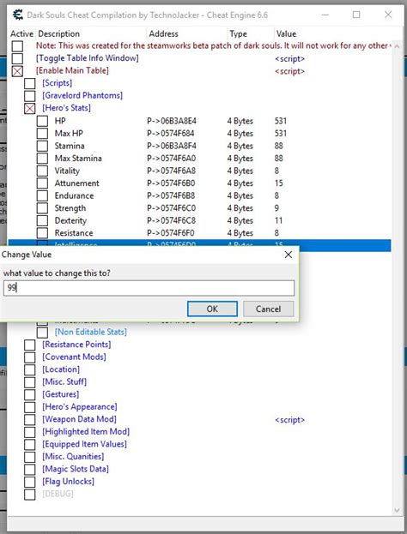Enable the Toggle Table Info Window checkbox
This screenshot has height=534, width=407.
point(17,58)
